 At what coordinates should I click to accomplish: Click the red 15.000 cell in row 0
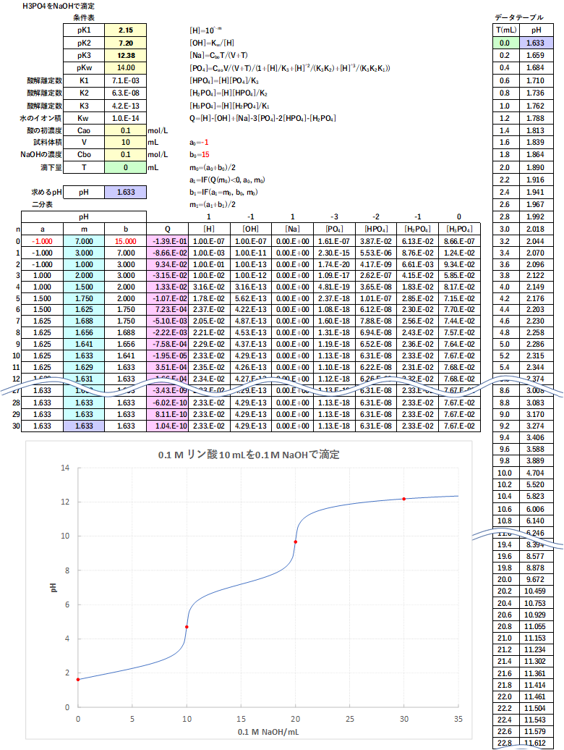coord(126,242)
